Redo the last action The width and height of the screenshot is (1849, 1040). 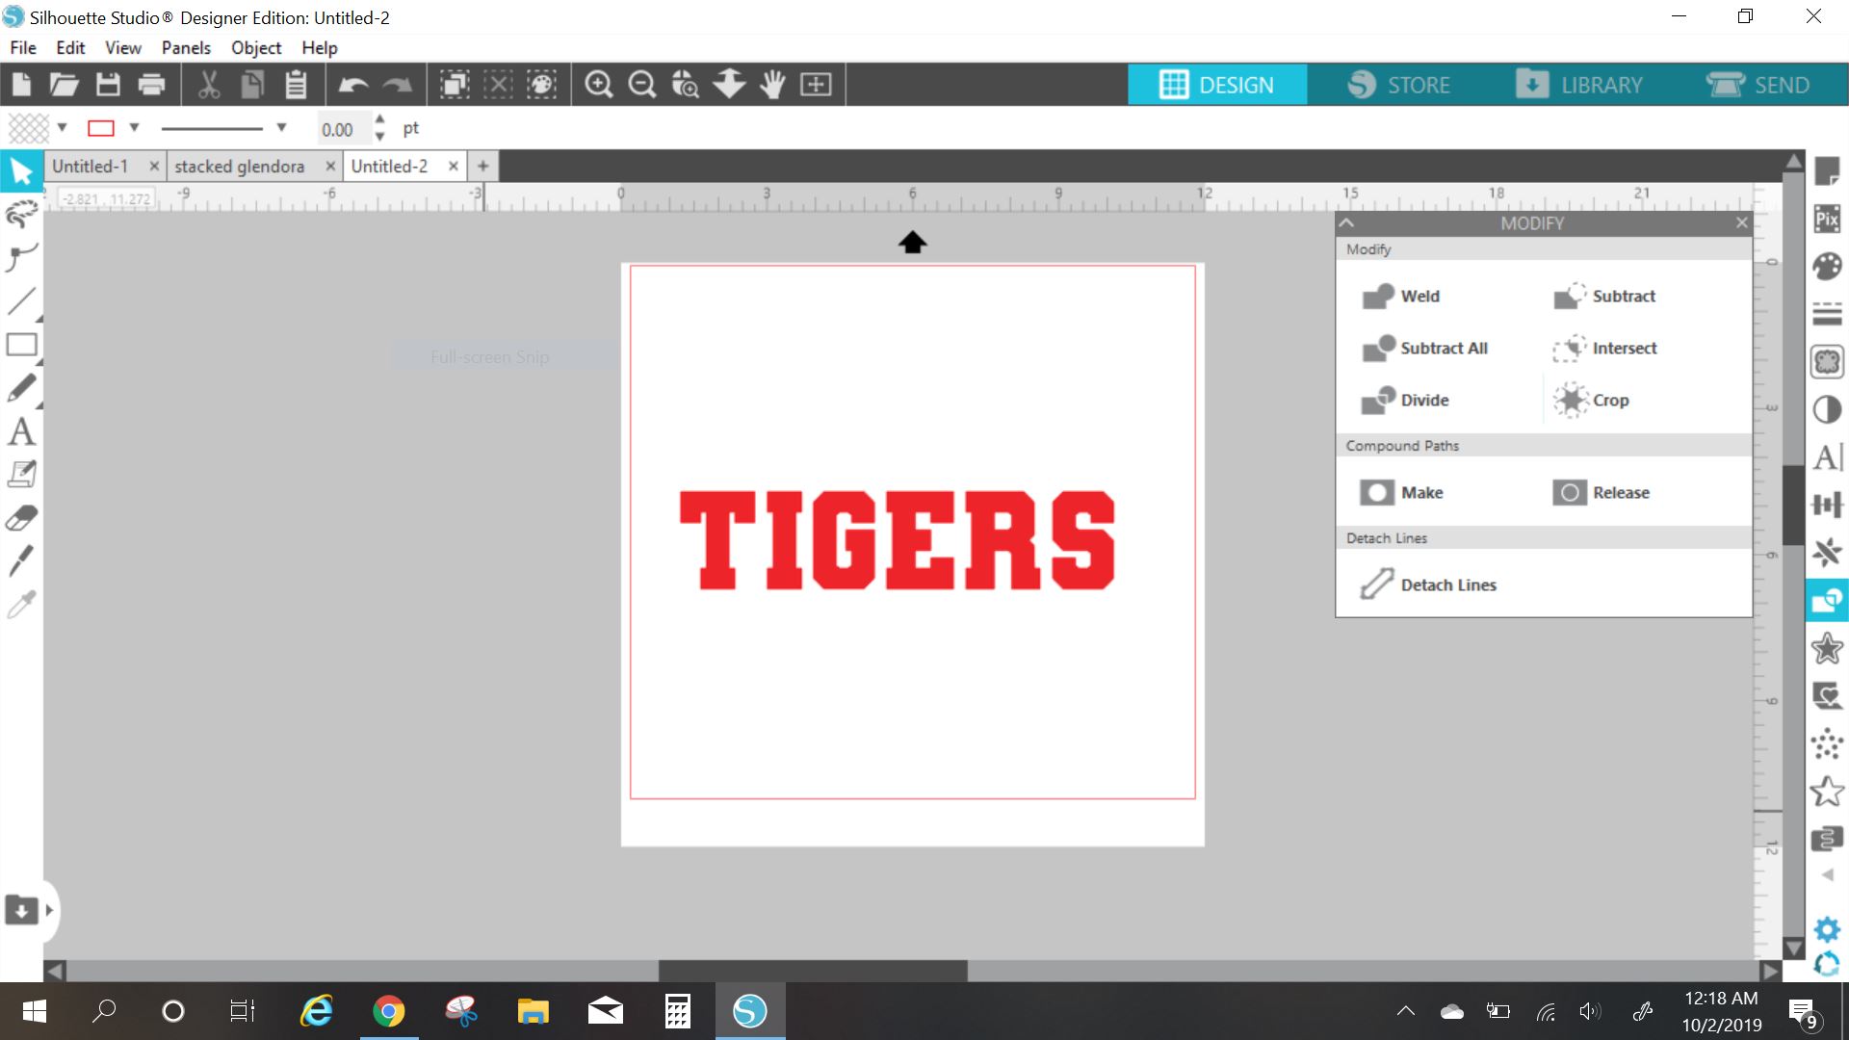397,85
